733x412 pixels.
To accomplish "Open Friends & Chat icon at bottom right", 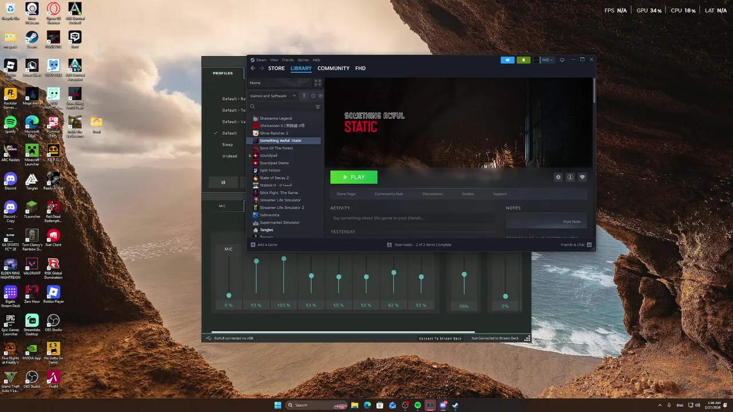I will click(589, 244).
